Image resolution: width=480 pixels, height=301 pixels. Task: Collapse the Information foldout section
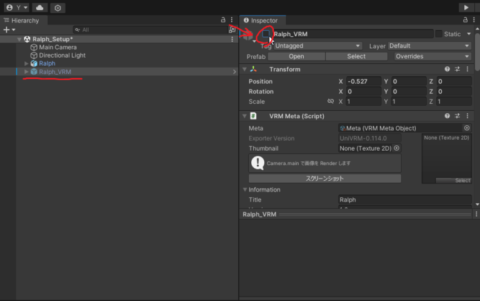pos(245,190)
